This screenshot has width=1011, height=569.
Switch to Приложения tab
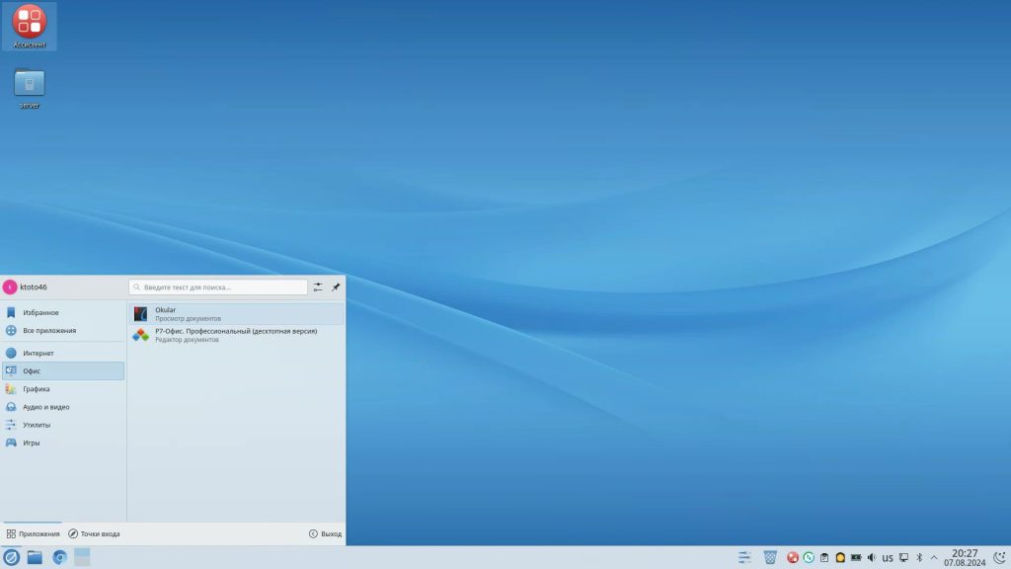(33, 534)
